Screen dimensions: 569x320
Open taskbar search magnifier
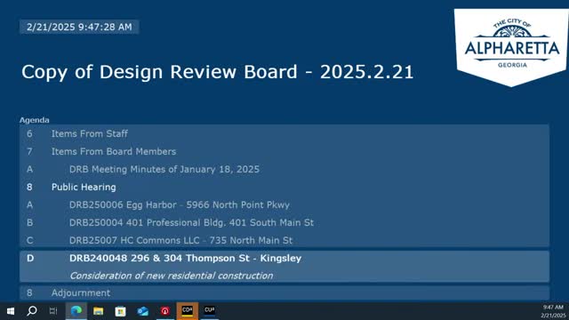(x=32, y=311)
